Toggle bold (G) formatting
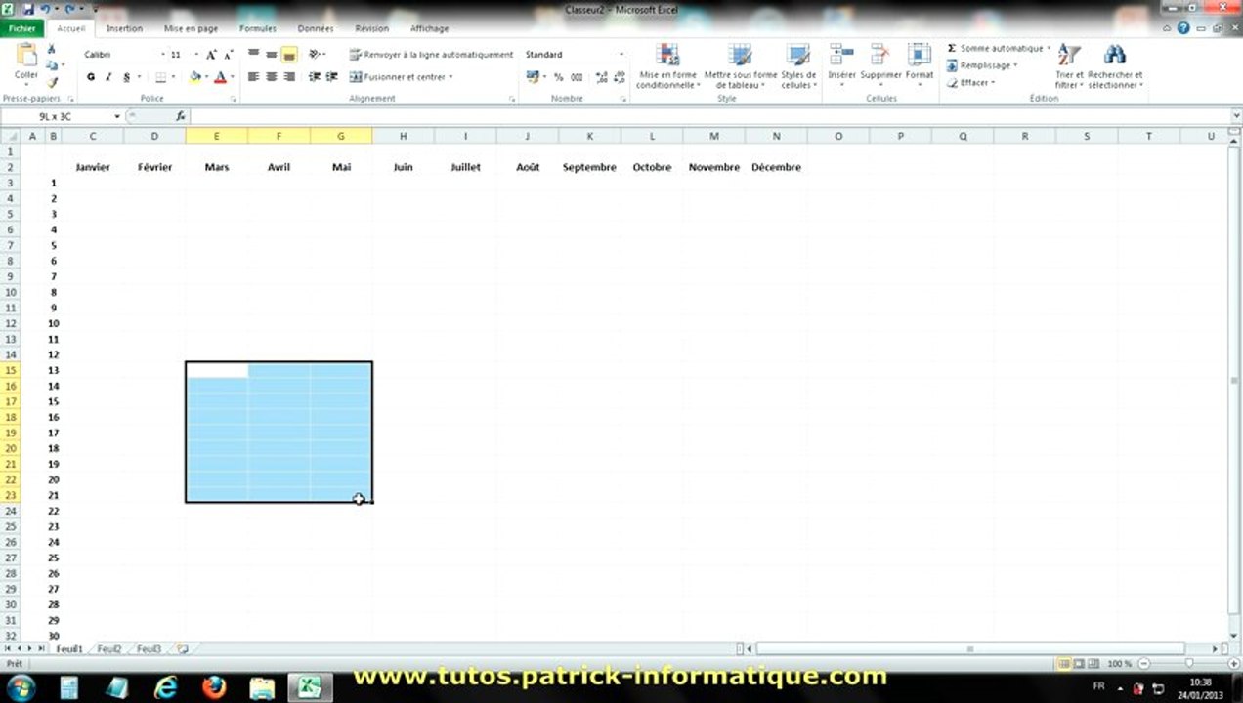 91,77
